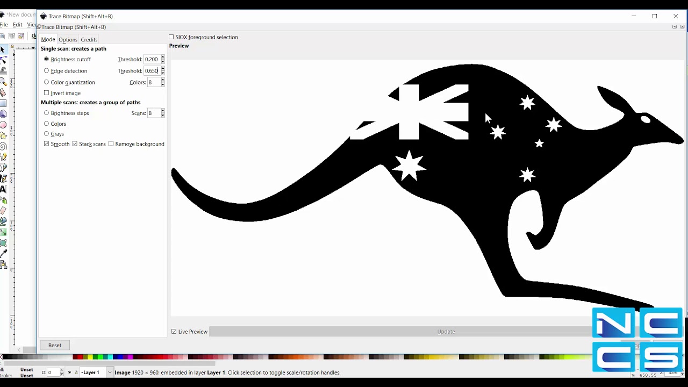688x387 pixels.
Task: Select the Calligraphy tool
Action: point(3,178)
